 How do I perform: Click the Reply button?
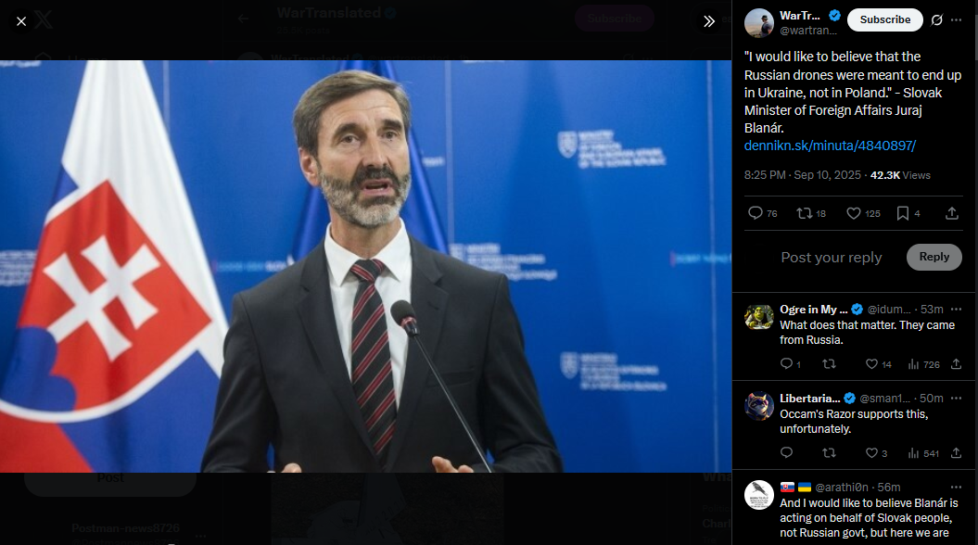tap(934, 257)
